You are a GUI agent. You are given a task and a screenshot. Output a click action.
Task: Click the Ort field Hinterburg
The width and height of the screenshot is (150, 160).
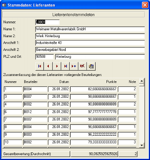(100, 57)
